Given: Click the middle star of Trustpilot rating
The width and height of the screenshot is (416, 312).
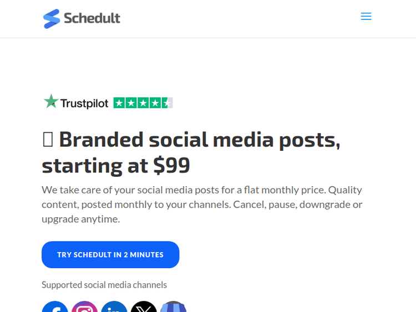Looking at the screenshot, I should pyautogui.click(x=143, y=103).
